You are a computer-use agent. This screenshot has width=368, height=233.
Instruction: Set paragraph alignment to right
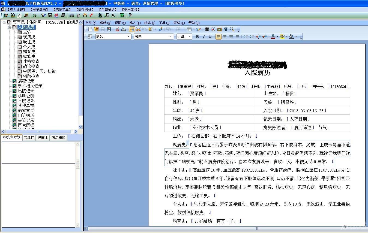coord(231,37)
